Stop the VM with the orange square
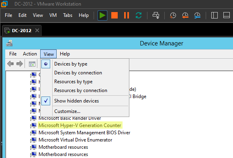The image size is (233, 158). [114, 15]
